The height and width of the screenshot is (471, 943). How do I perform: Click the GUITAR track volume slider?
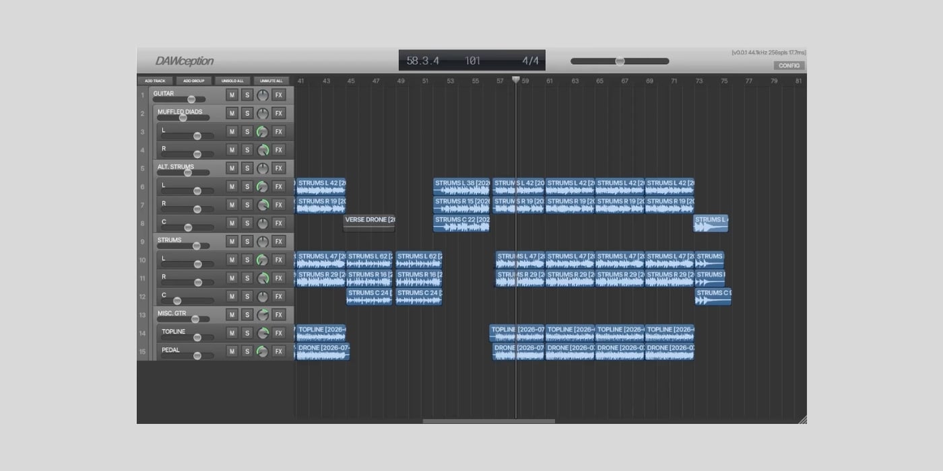(179, 100)
